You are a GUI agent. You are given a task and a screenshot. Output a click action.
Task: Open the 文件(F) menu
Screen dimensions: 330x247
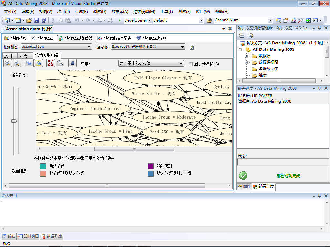pyautogui.click(x=10, y=12)
